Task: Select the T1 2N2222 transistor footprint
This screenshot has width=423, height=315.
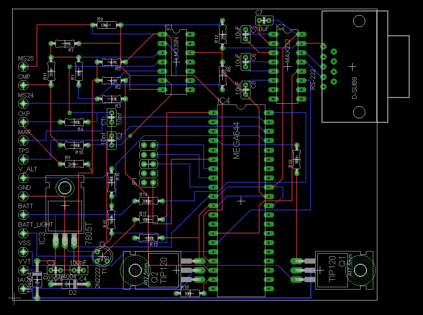Action: (102, 256)
